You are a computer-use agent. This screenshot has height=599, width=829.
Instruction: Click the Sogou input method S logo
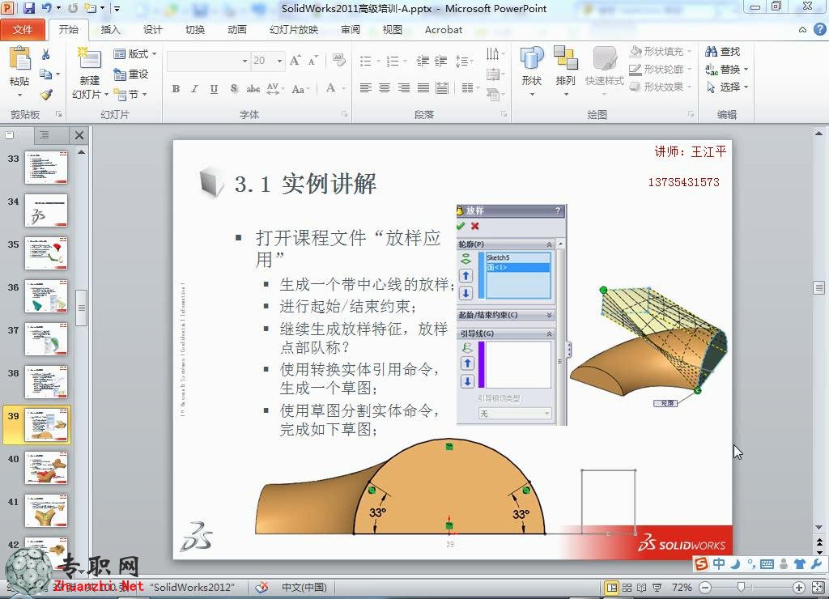(x=701, y=564)
